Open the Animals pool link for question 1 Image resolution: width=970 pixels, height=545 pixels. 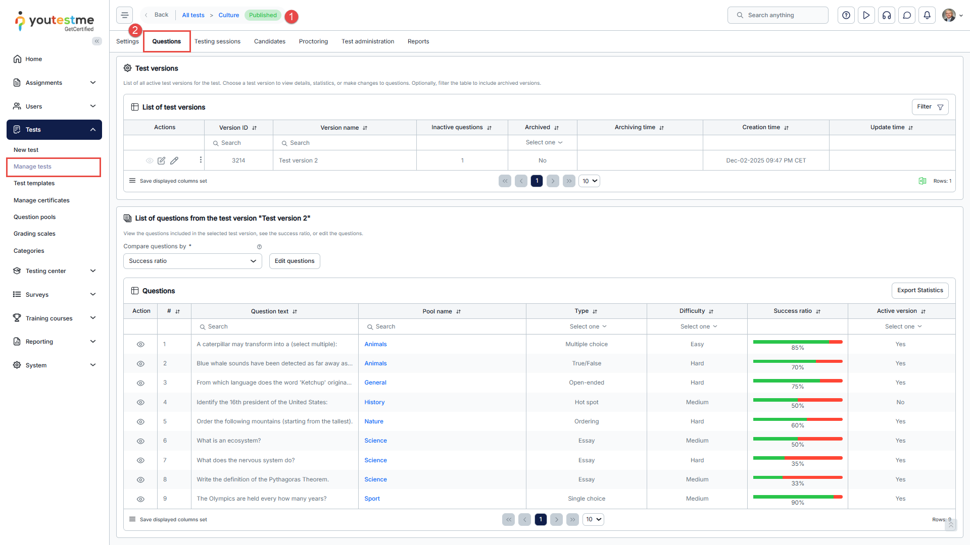tap(375, 344)
